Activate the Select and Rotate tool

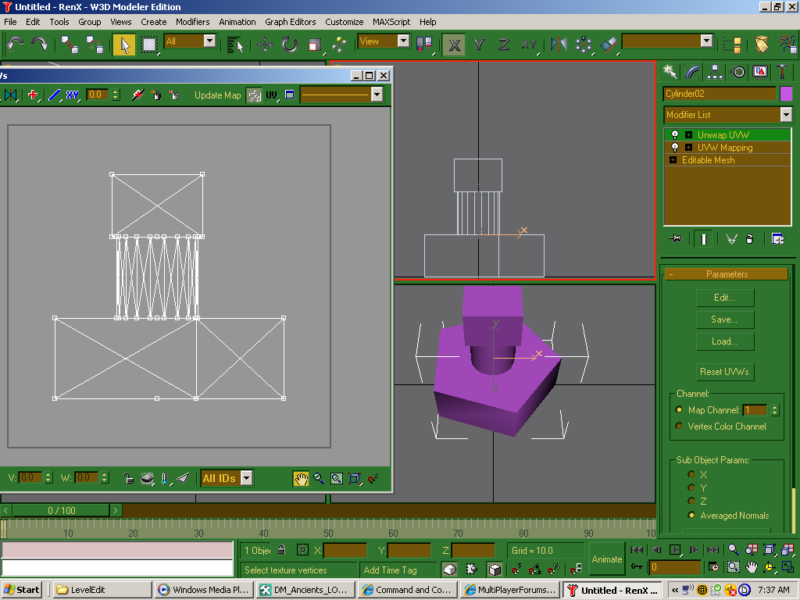(290, 45)
